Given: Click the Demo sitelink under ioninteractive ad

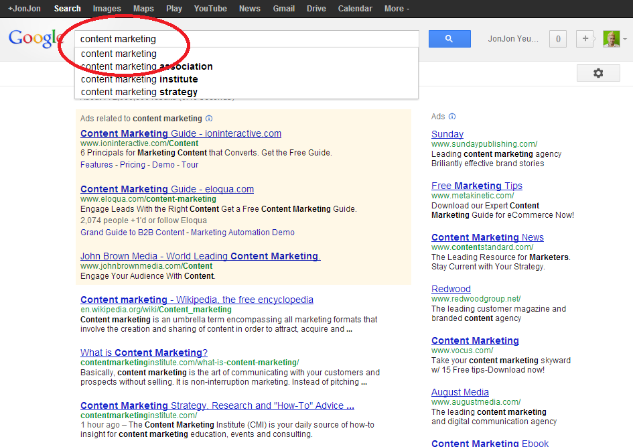Looking at the screenshot, I should pyautogui.click(x=163, y=165).
